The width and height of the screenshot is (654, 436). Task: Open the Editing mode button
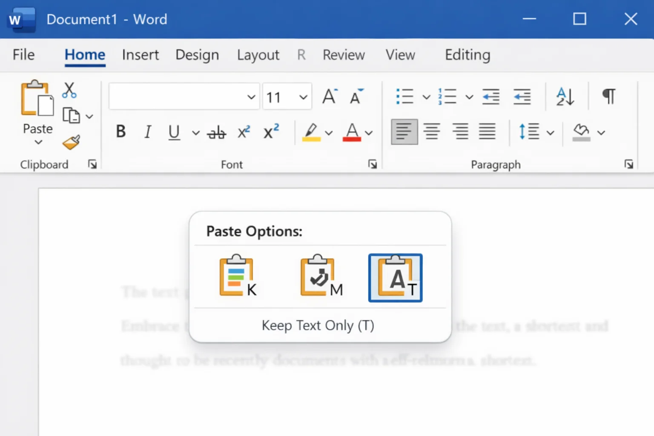[468, 55]
